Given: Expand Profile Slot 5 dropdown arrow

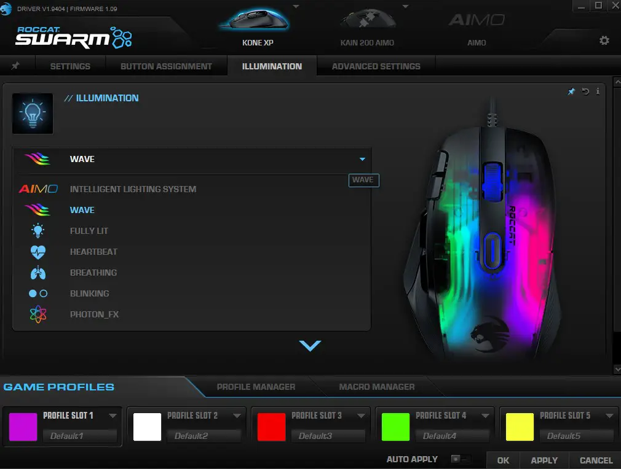Looking at the screenshot, I should pyautogui.click(x=609, y=416).
